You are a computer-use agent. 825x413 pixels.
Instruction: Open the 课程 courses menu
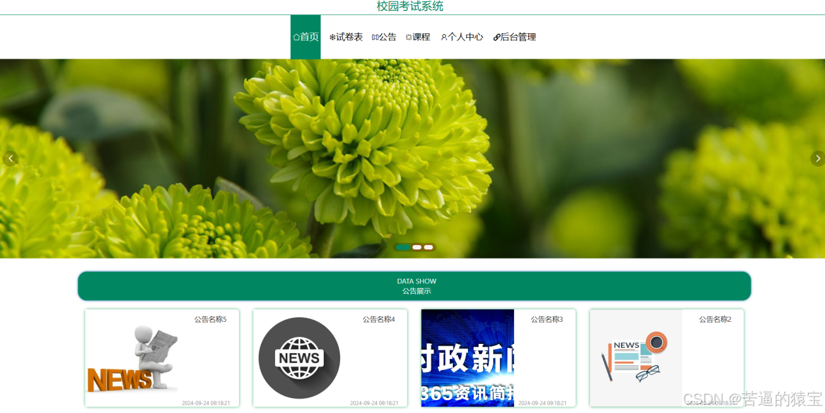point(418,37)
